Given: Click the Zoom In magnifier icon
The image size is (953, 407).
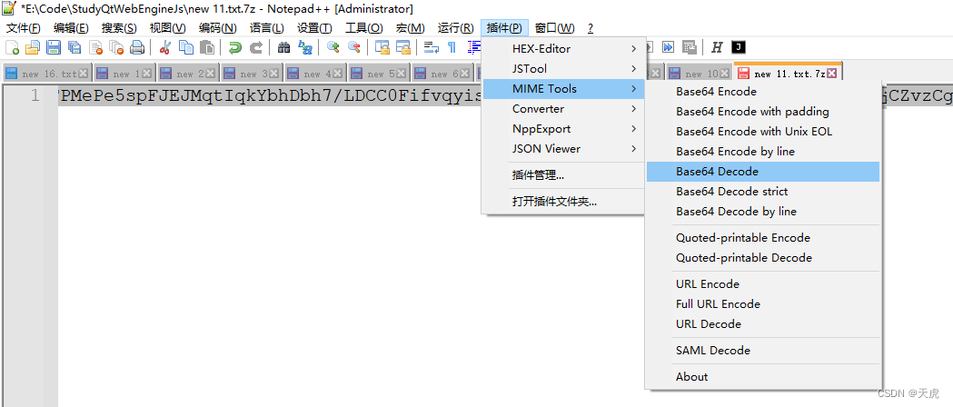Looking at the screenshot, I should 333,47.
